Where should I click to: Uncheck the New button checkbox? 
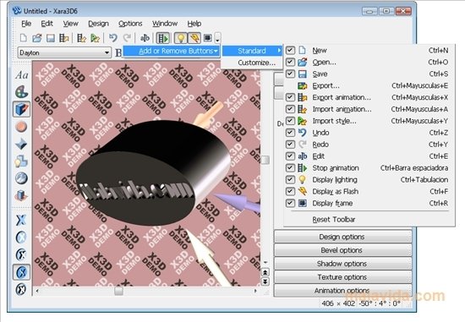pos(290,50)
